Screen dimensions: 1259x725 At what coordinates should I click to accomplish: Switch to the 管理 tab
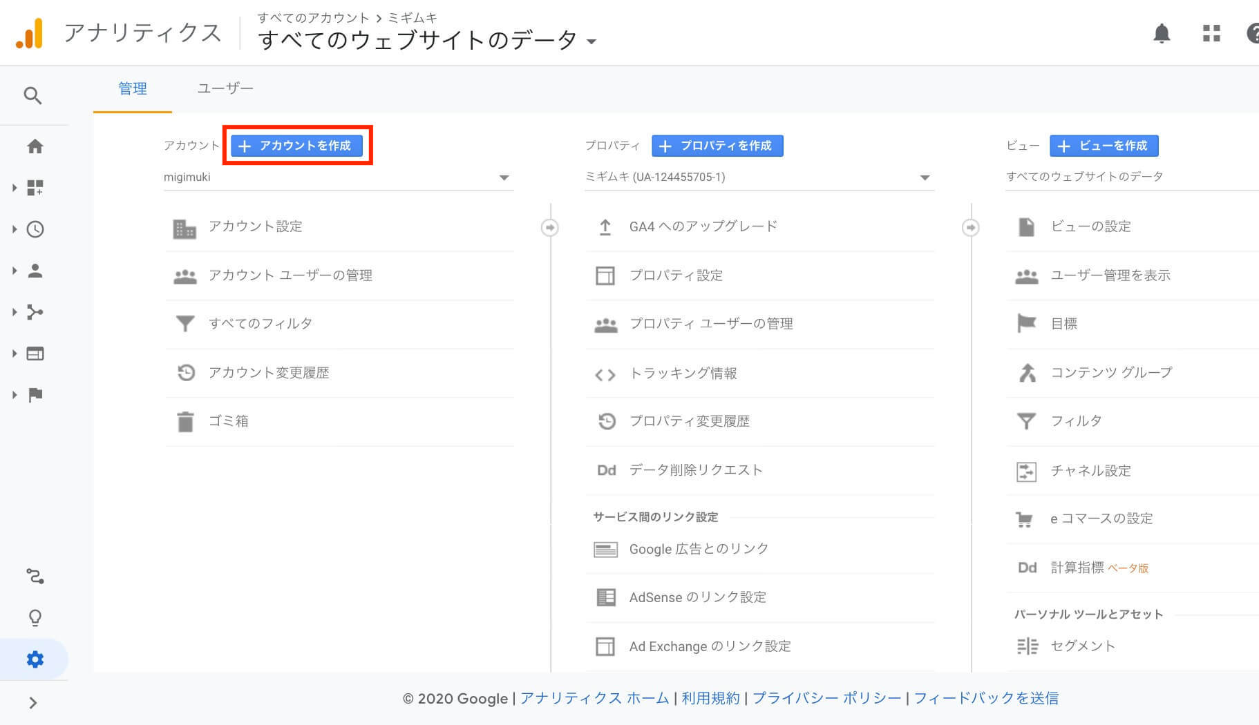133,88
